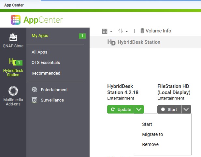This screenshot has width=201, height=157.
Task: Open the Recommended category
Action: [x=46, y=73]
